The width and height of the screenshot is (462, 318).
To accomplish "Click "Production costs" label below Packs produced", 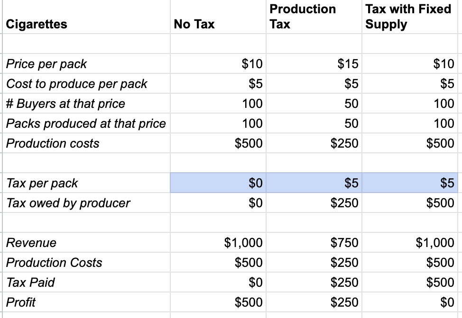I will coord(86,143).
